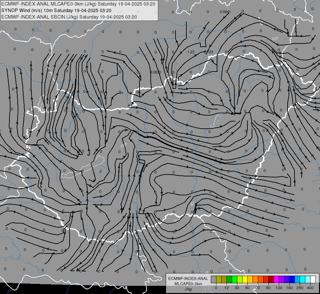This screenshot has width=320, height=294.
Task: Pick the pure blue legend swatch
Action: 292,279
